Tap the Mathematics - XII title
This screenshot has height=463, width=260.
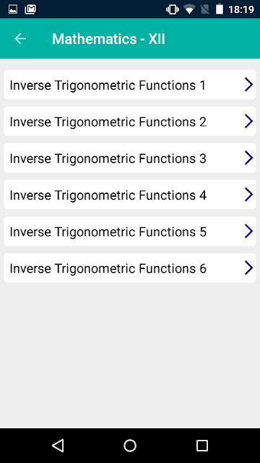coord(108,39)
